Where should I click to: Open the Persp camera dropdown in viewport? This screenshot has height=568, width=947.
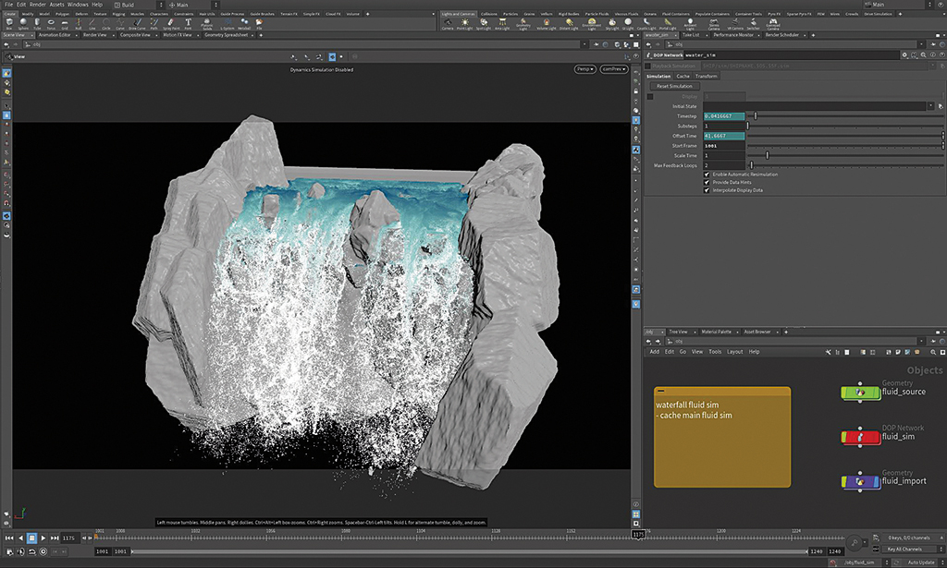pos(584,69)
